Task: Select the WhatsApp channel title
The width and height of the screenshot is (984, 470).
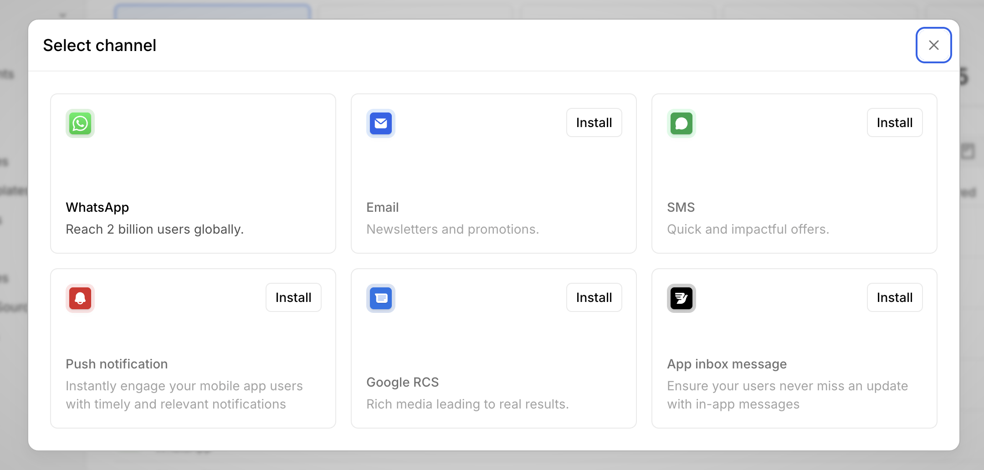Action: click(x=97, y=207)
